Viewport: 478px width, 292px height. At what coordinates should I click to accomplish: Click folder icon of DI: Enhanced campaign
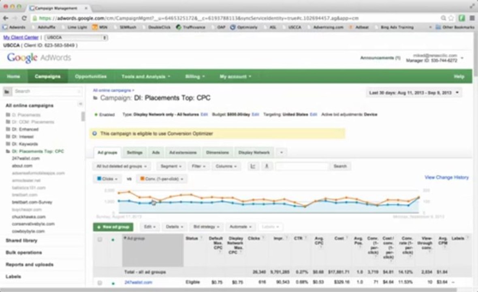coord(8,129)
